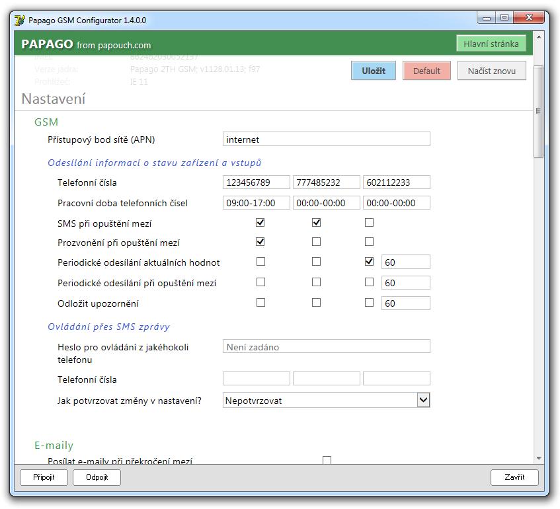Screen dimensions: 560x509
Task: Focus the Heslo pro ovládání password field
Action: (x=326, y=346)
